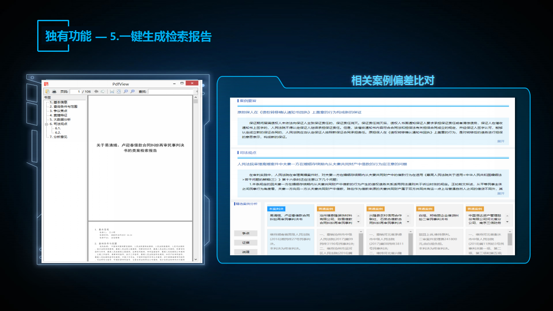This screenshot has width=553, height=311.
Task: Expand 司法观点 text with 展开 link
Action: (x=500, y=194)
